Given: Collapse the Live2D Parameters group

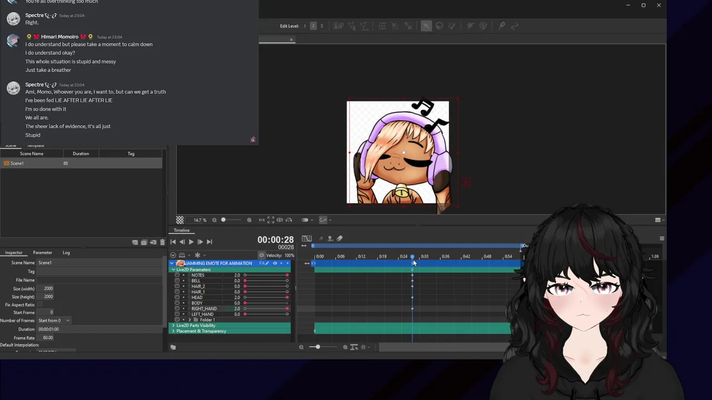Looking at the screenshot, I should pos(172,270).
